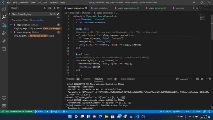Viewport: 213px width, 120px height.
Task: Collapse space_server.ex search result group
Action: (11, 32)
